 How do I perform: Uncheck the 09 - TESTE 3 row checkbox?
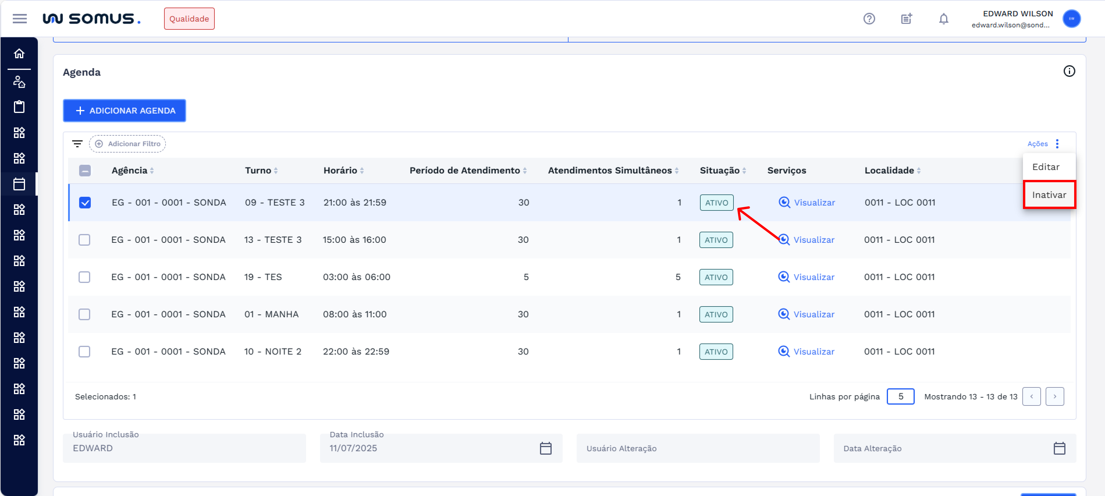tap(85, 203)
